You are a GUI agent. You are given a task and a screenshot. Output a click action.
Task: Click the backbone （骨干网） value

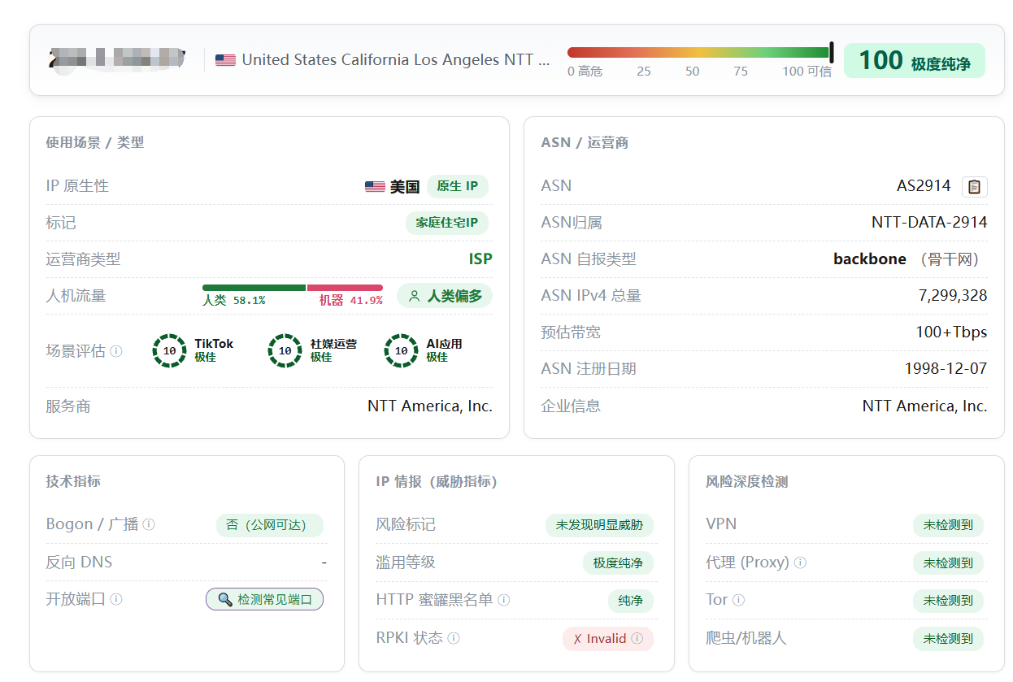pyautogui.click(x=911, y=259)
